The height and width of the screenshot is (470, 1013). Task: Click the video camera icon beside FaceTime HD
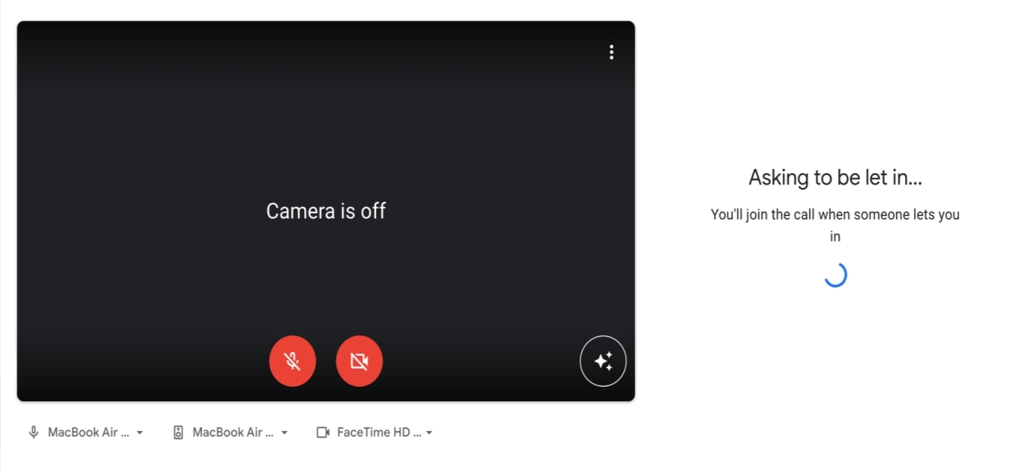pos(323,432)
